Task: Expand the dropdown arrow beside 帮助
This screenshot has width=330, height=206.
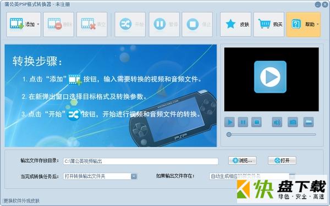Action: [317, 24]
